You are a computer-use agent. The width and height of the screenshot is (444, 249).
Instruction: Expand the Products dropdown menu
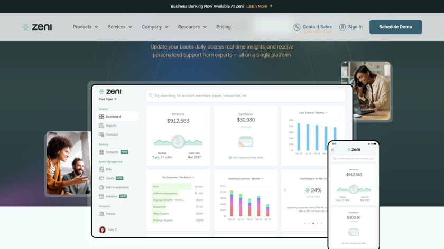pos(85,27)
